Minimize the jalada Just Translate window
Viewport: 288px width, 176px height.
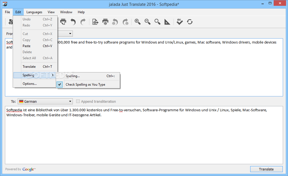point(263,3)
